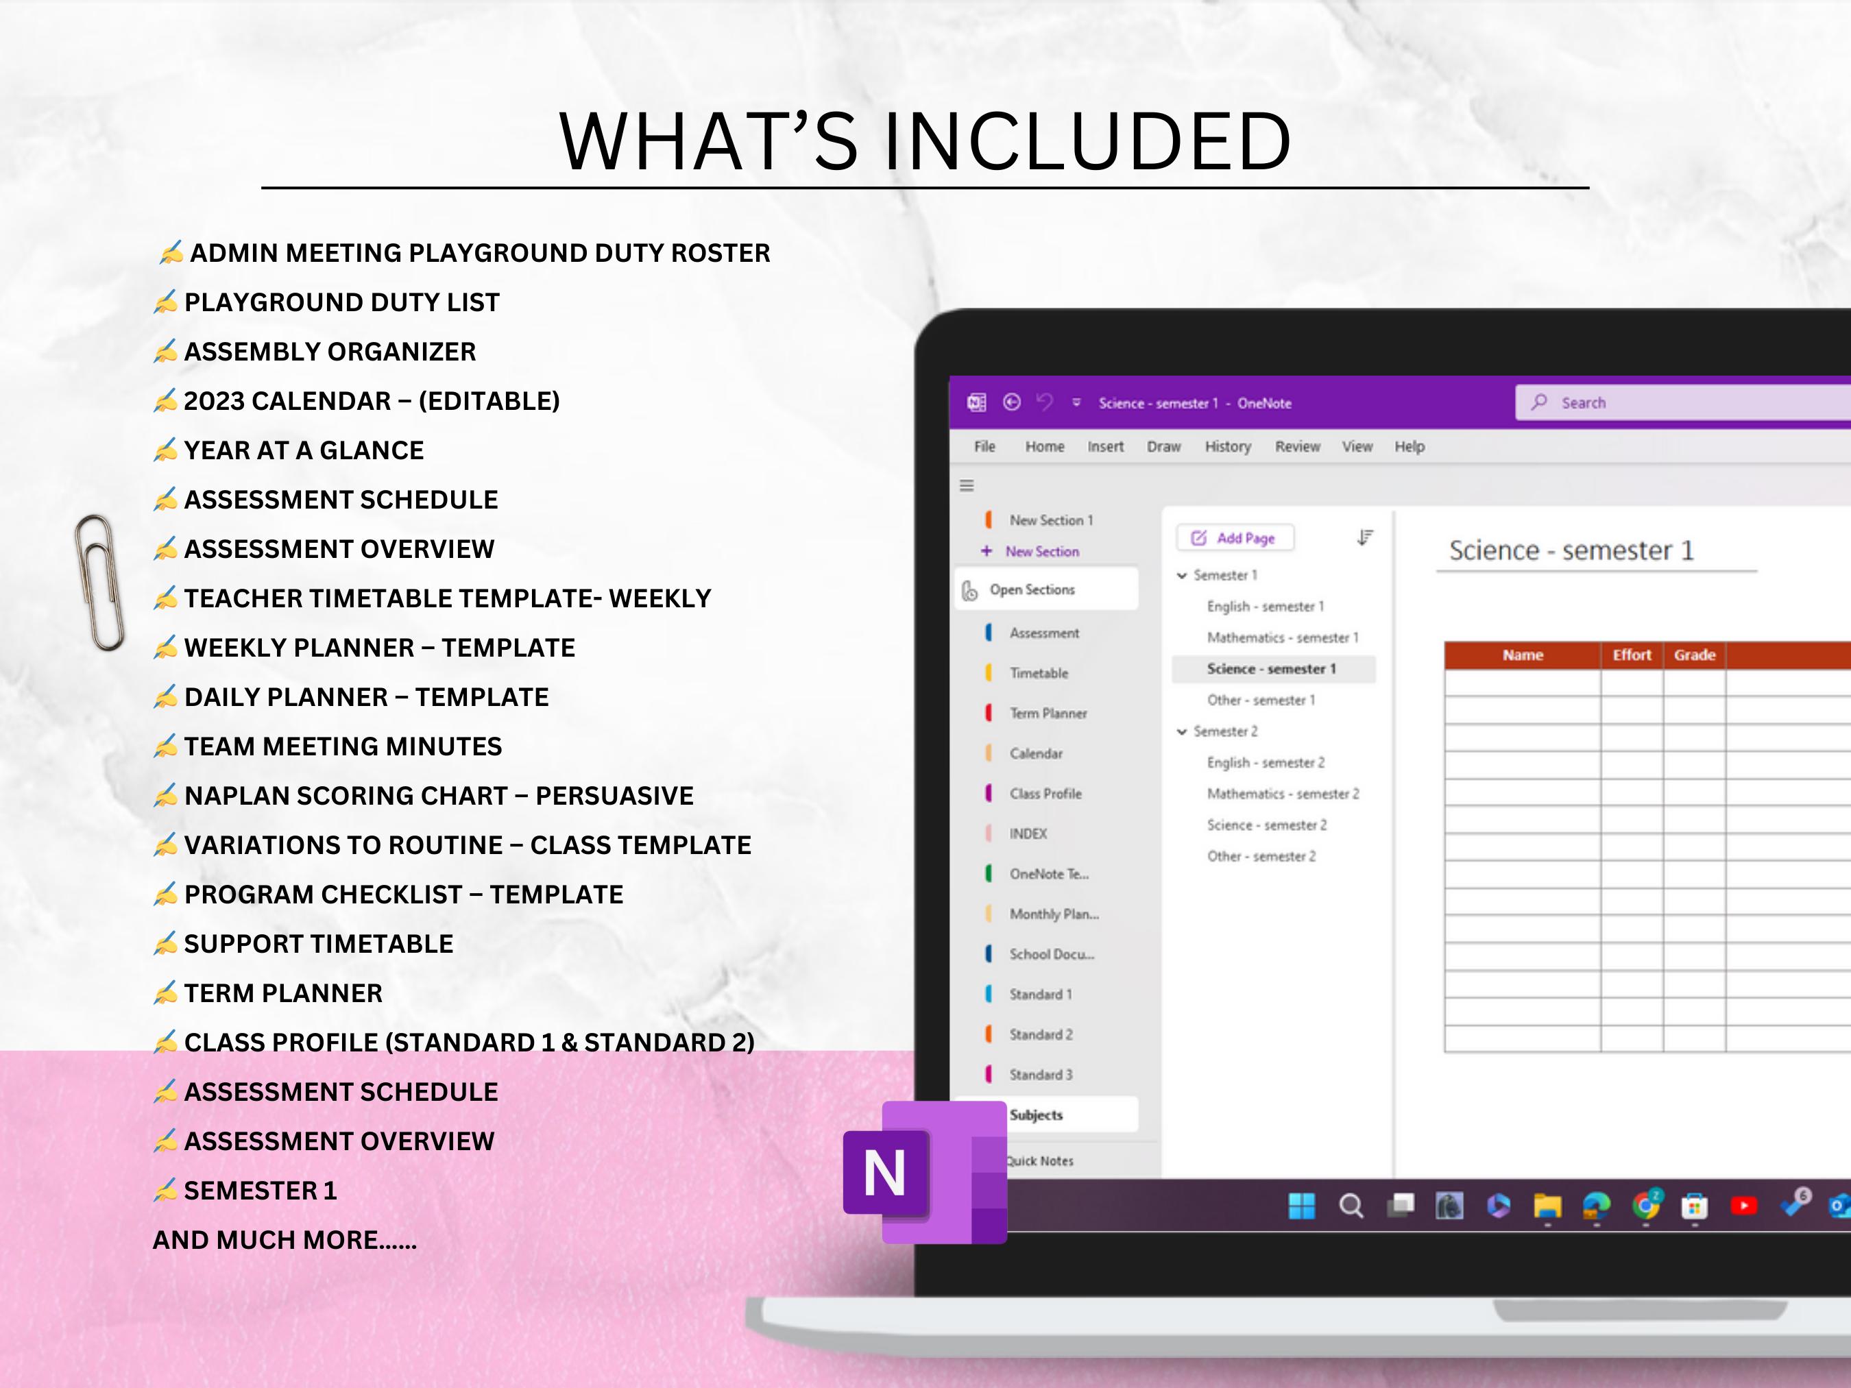Collapse the Semester 2 page group

click(1183, 731)
